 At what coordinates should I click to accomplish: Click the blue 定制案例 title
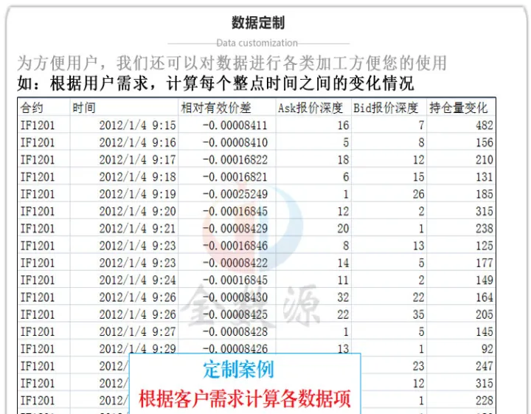[x=238, y=370]
